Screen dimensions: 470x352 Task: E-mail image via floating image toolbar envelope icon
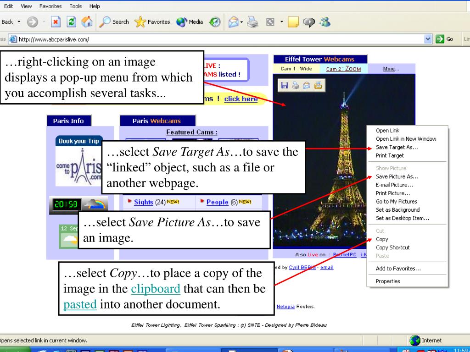[x=307, y=85]
